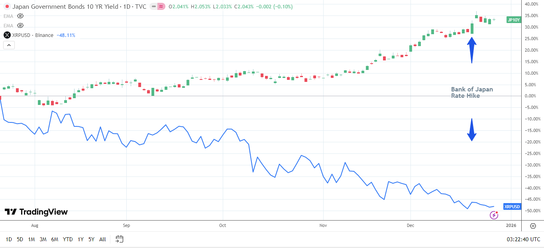
Task: Click the Bank of Japan Rate Hike text
Action: [472, 92]
